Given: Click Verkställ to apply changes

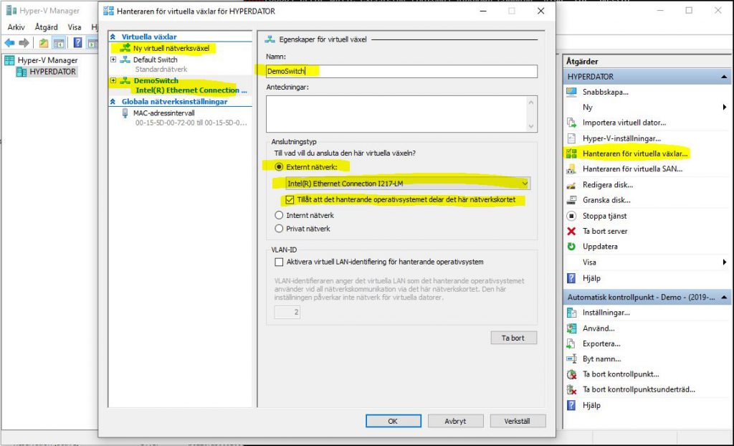Looking at the screenshot, I should 518,421.
